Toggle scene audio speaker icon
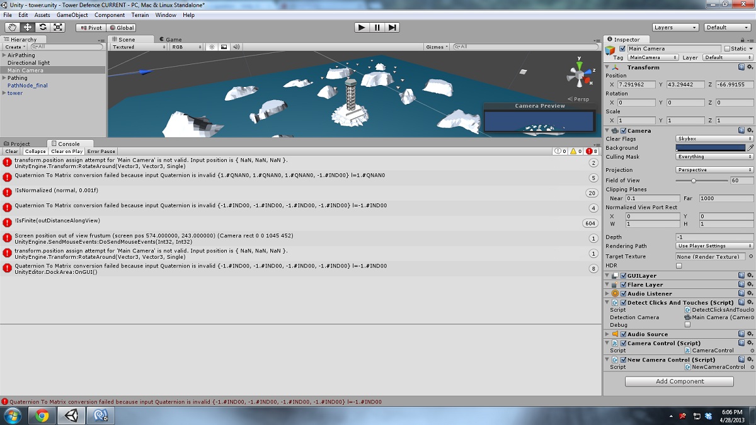The image size is (756, 425). click(236, 47)
